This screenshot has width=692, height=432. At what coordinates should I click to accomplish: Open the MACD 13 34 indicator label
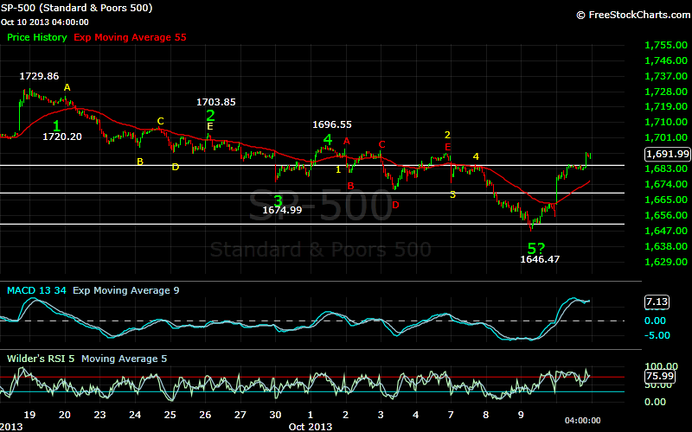[x=36, y=290]
